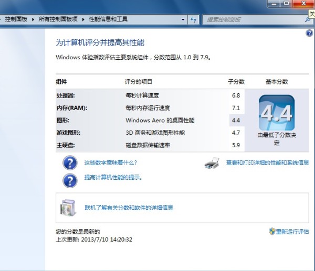Click the software box icon beside 联机了解
Image resolution: width=315 pixels, height=271 pixels.
coord(68,208)
